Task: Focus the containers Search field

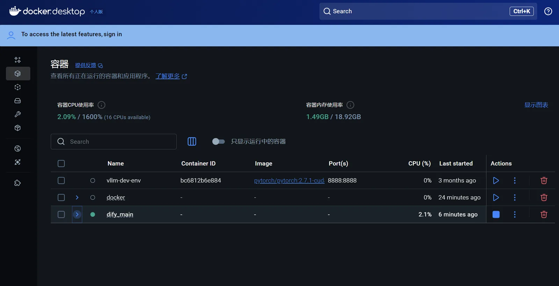Action: [x=114, y=142]
